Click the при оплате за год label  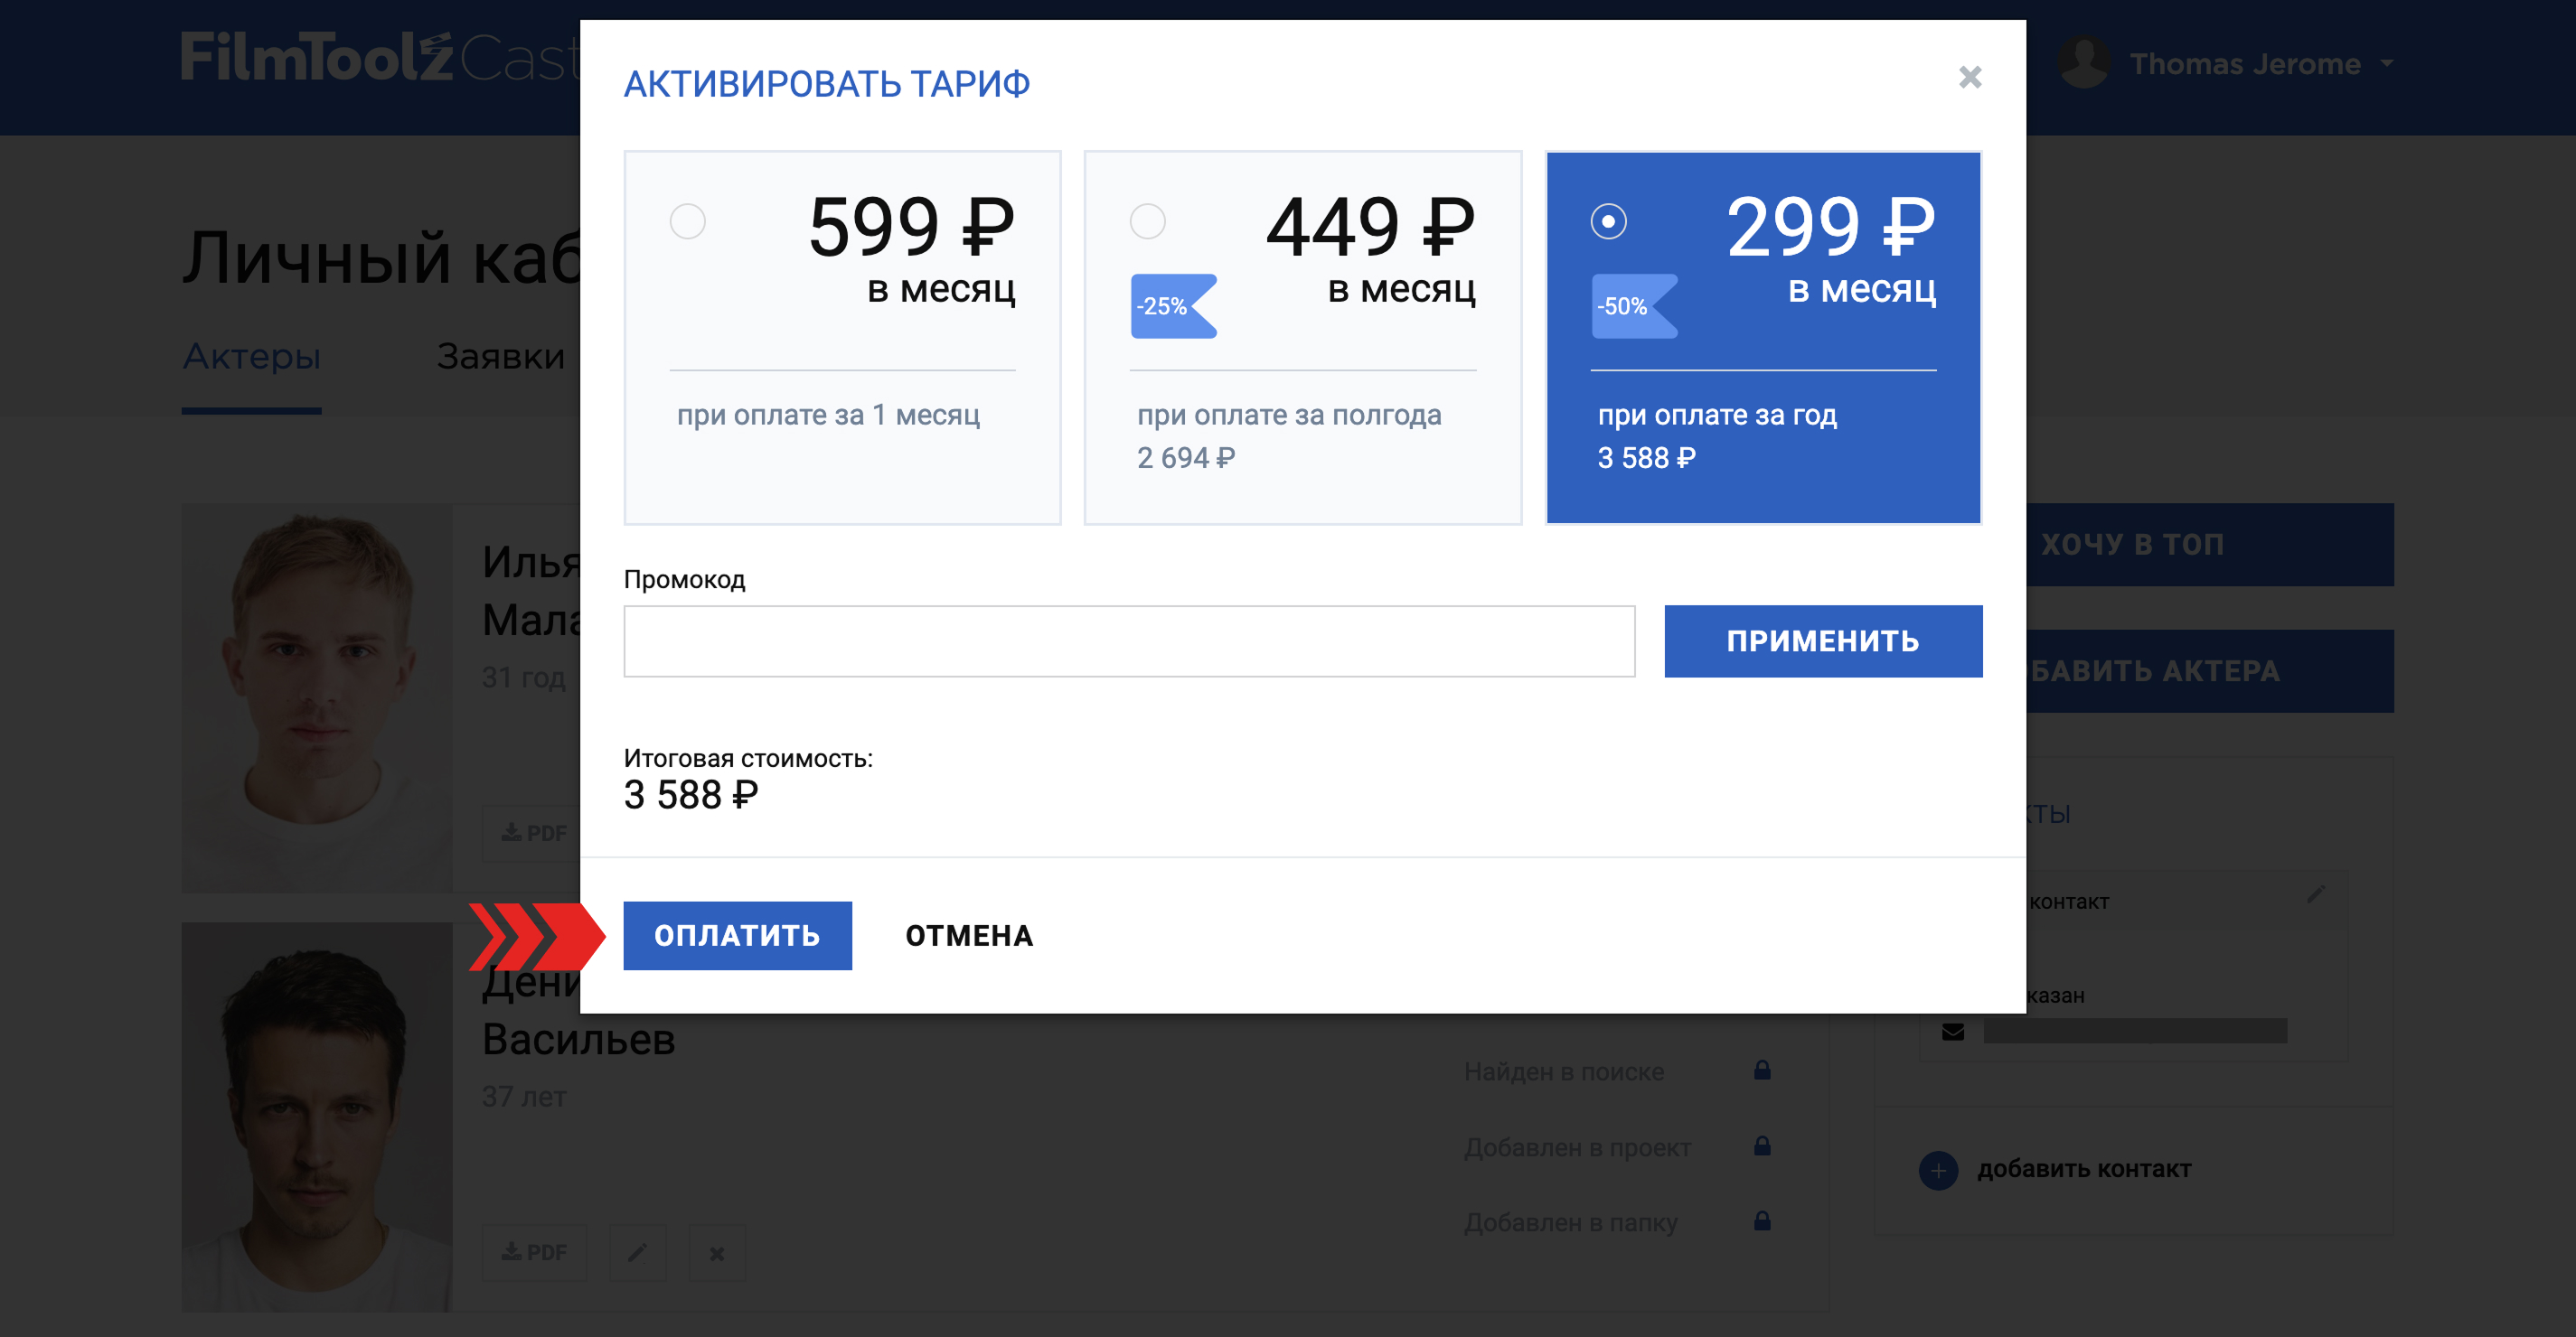(1717, 415)
